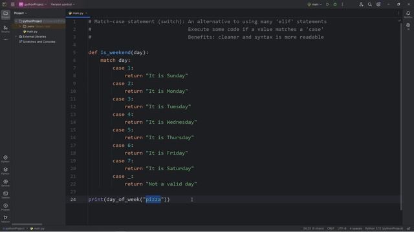
Task: Open pythonProject project dropdown
Action: click(x=33, y=5)
